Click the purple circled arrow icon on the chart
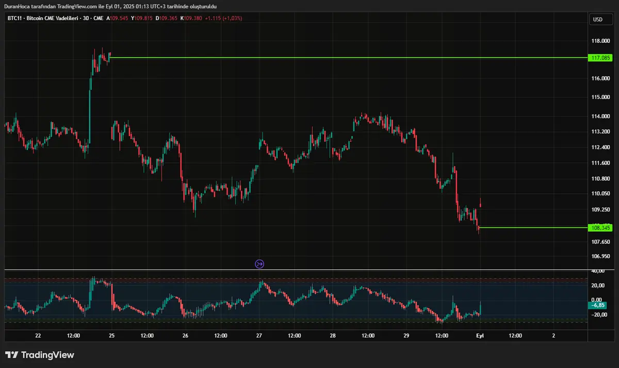 coord(259,264)
